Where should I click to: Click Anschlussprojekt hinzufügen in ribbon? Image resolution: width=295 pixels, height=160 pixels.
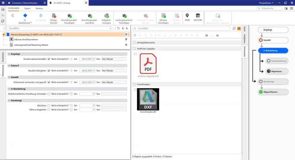tap(69, 16)
